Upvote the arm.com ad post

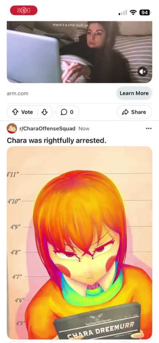coord(15,112)
